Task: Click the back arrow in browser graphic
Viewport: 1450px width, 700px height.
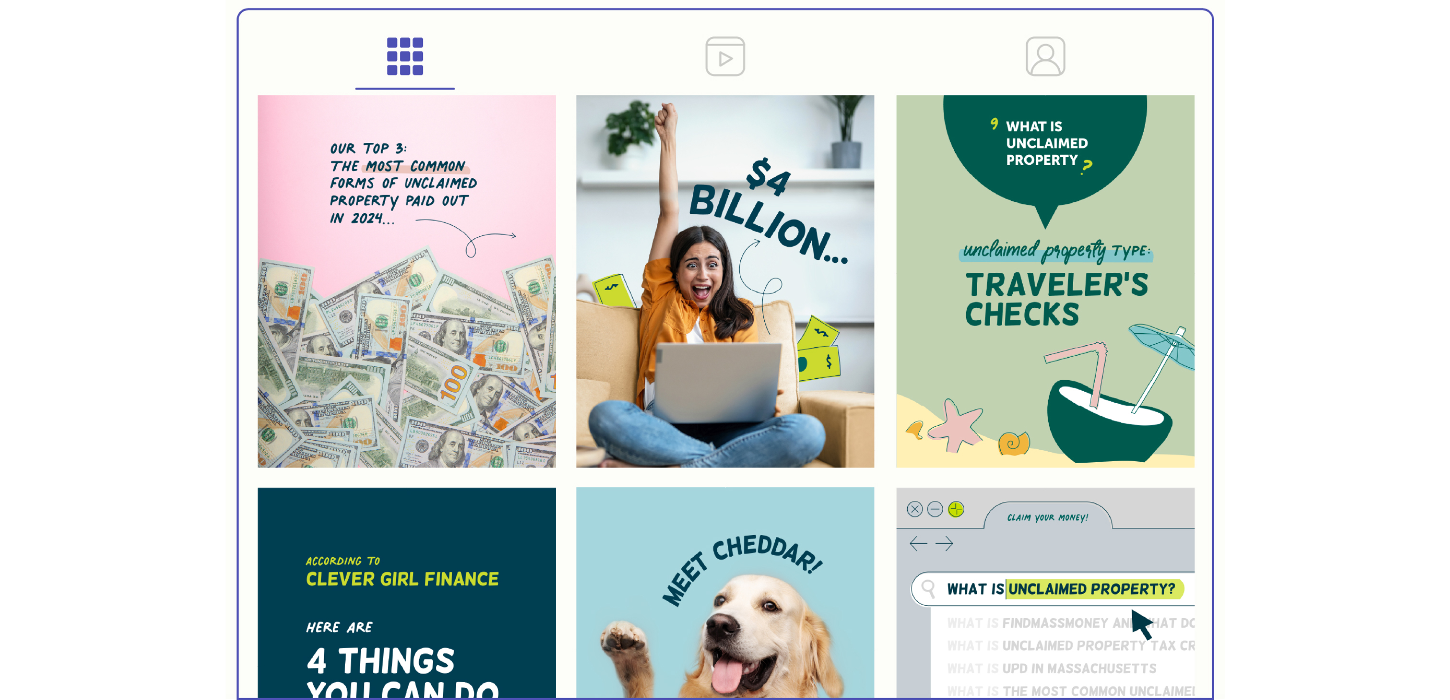Action: pyautogui.click(x=918, y=544)
